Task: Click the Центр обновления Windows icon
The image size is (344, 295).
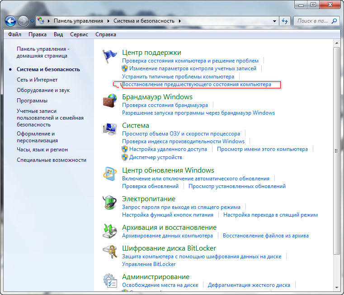Action: 110,174
